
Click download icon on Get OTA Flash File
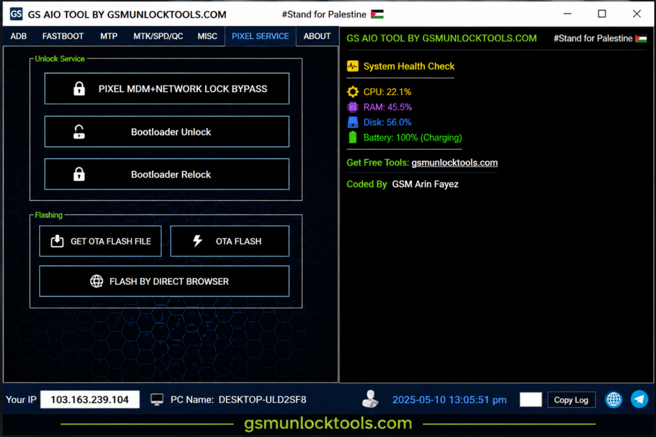click(x=57, y=241)
